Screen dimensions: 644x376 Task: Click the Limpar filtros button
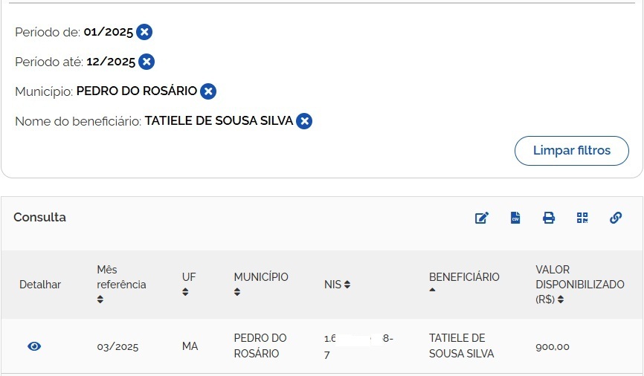point(571,151)
